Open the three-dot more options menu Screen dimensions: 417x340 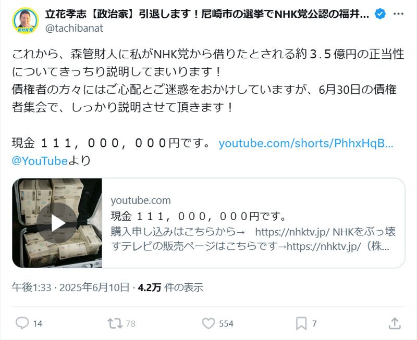(398, 14)
